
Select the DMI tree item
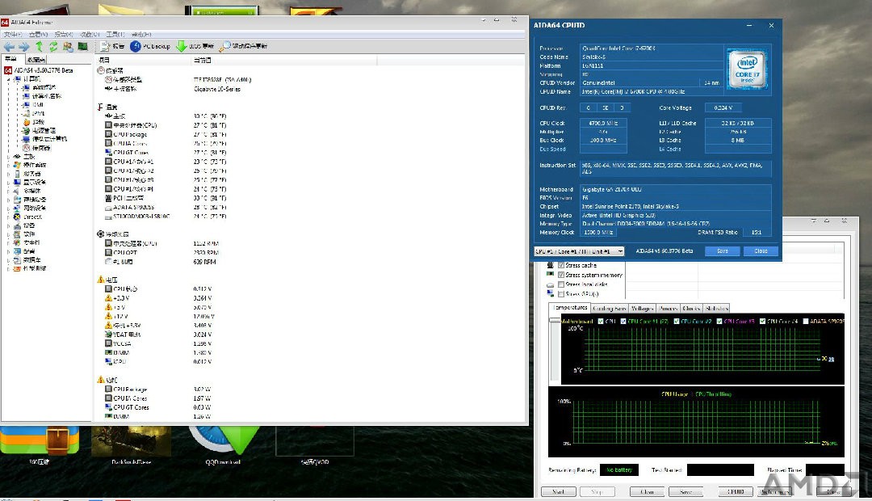[x=33, y=105]
